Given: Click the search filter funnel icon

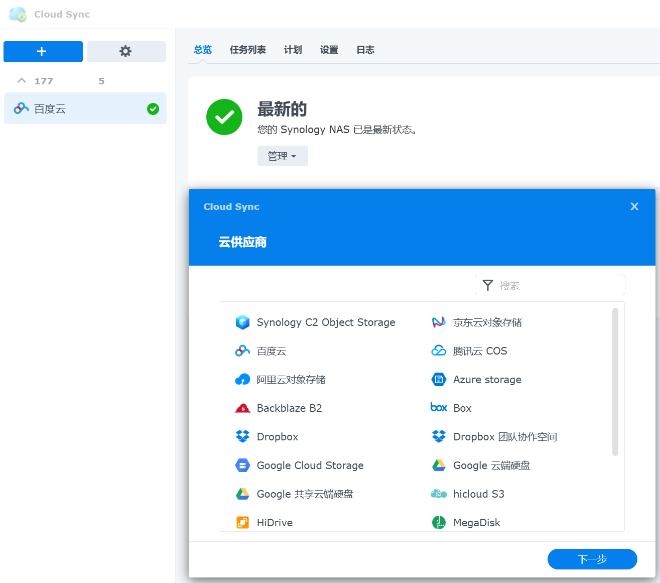Looking at the screenshot, I should click(x=487, y=285).
